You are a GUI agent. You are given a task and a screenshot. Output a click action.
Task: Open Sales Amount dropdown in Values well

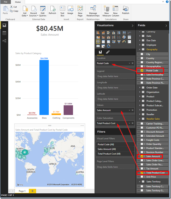coord(129,110)
